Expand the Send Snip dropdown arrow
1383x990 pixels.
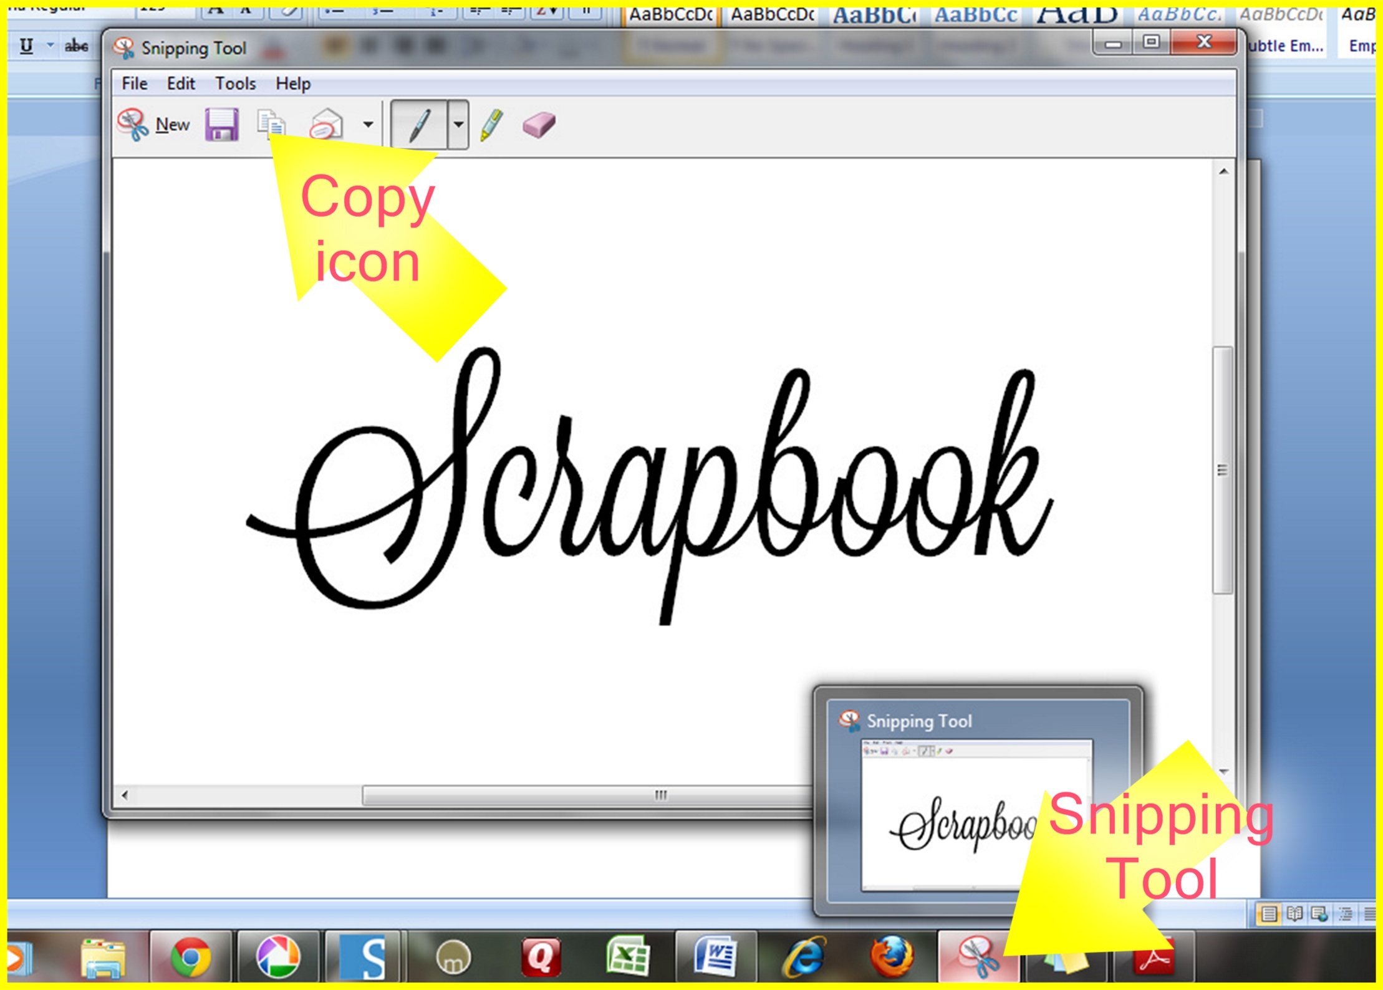coord(368,125)
